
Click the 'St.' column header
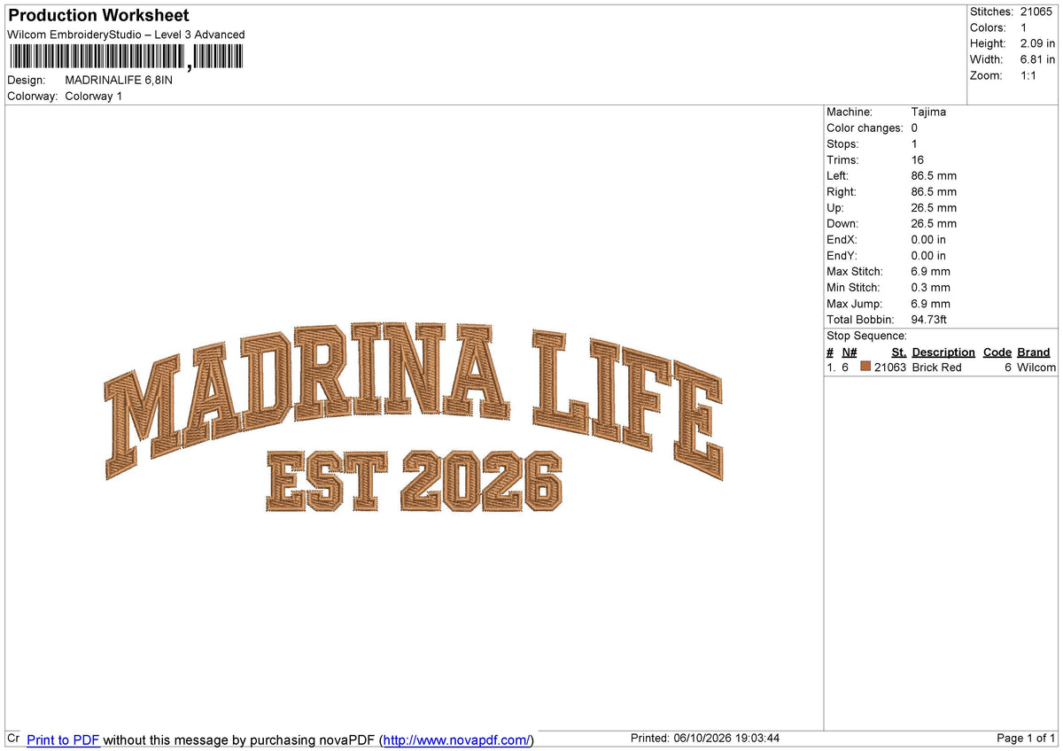point(898,352)
